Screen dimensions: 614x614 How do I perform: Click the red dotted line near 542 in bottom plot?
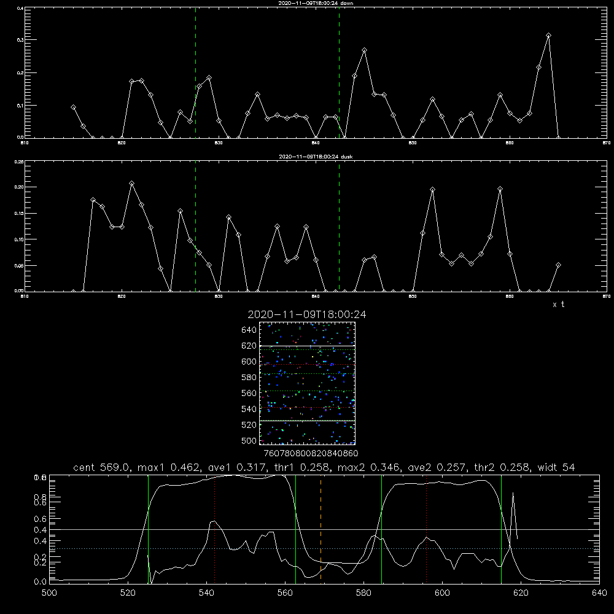click(214, 529)
